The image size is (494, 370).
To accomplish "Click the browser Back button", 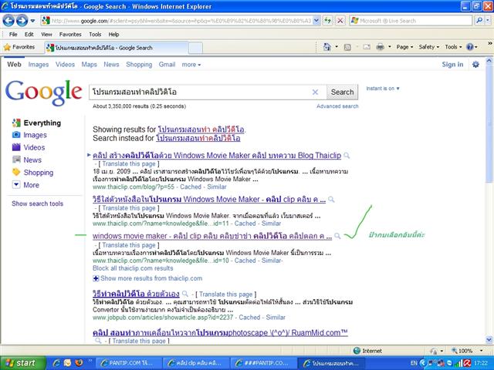I will click(x=8, y=21).
